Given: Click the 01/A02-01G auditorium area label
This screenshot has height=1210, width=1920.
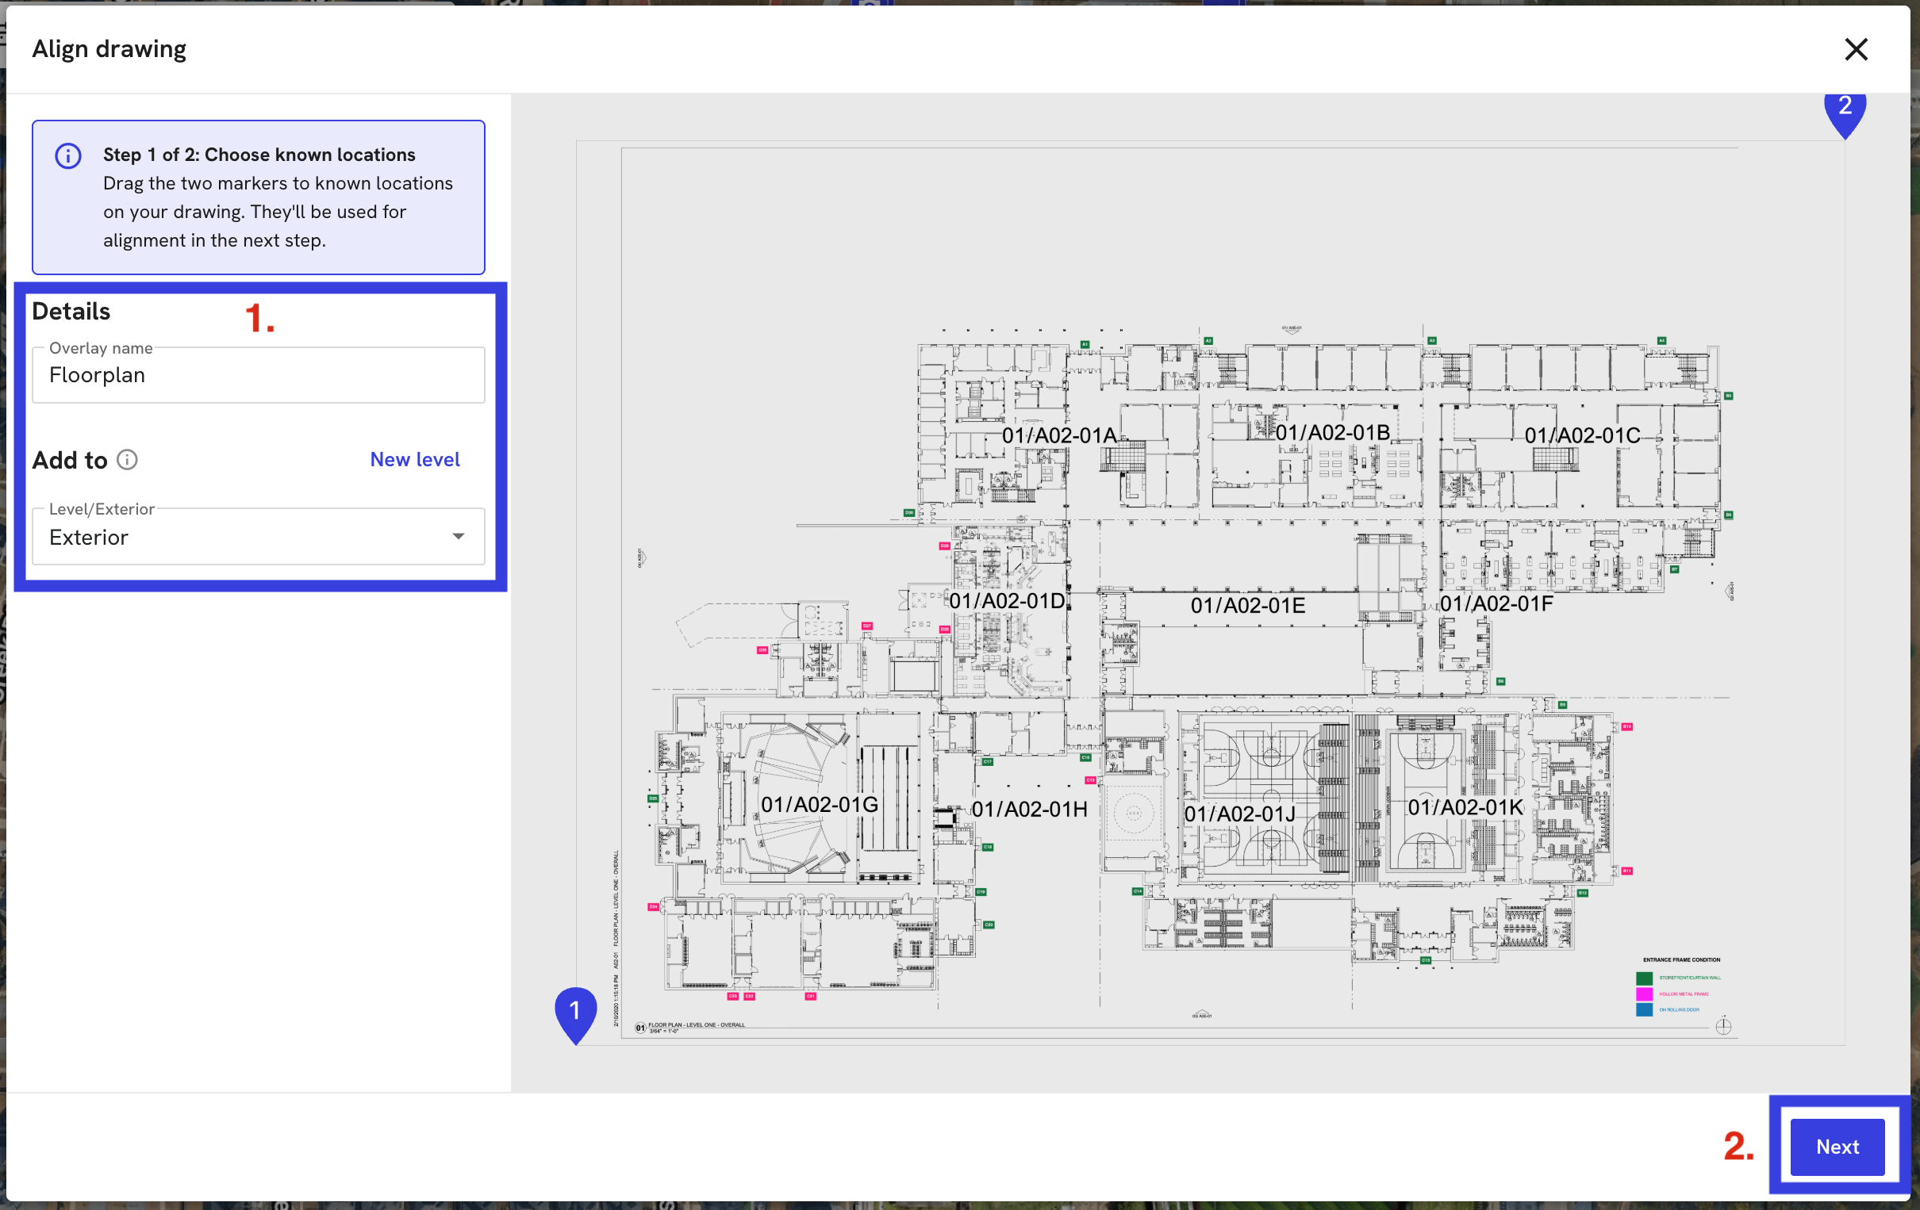Looking at the screenshot, I should [819, 804].
